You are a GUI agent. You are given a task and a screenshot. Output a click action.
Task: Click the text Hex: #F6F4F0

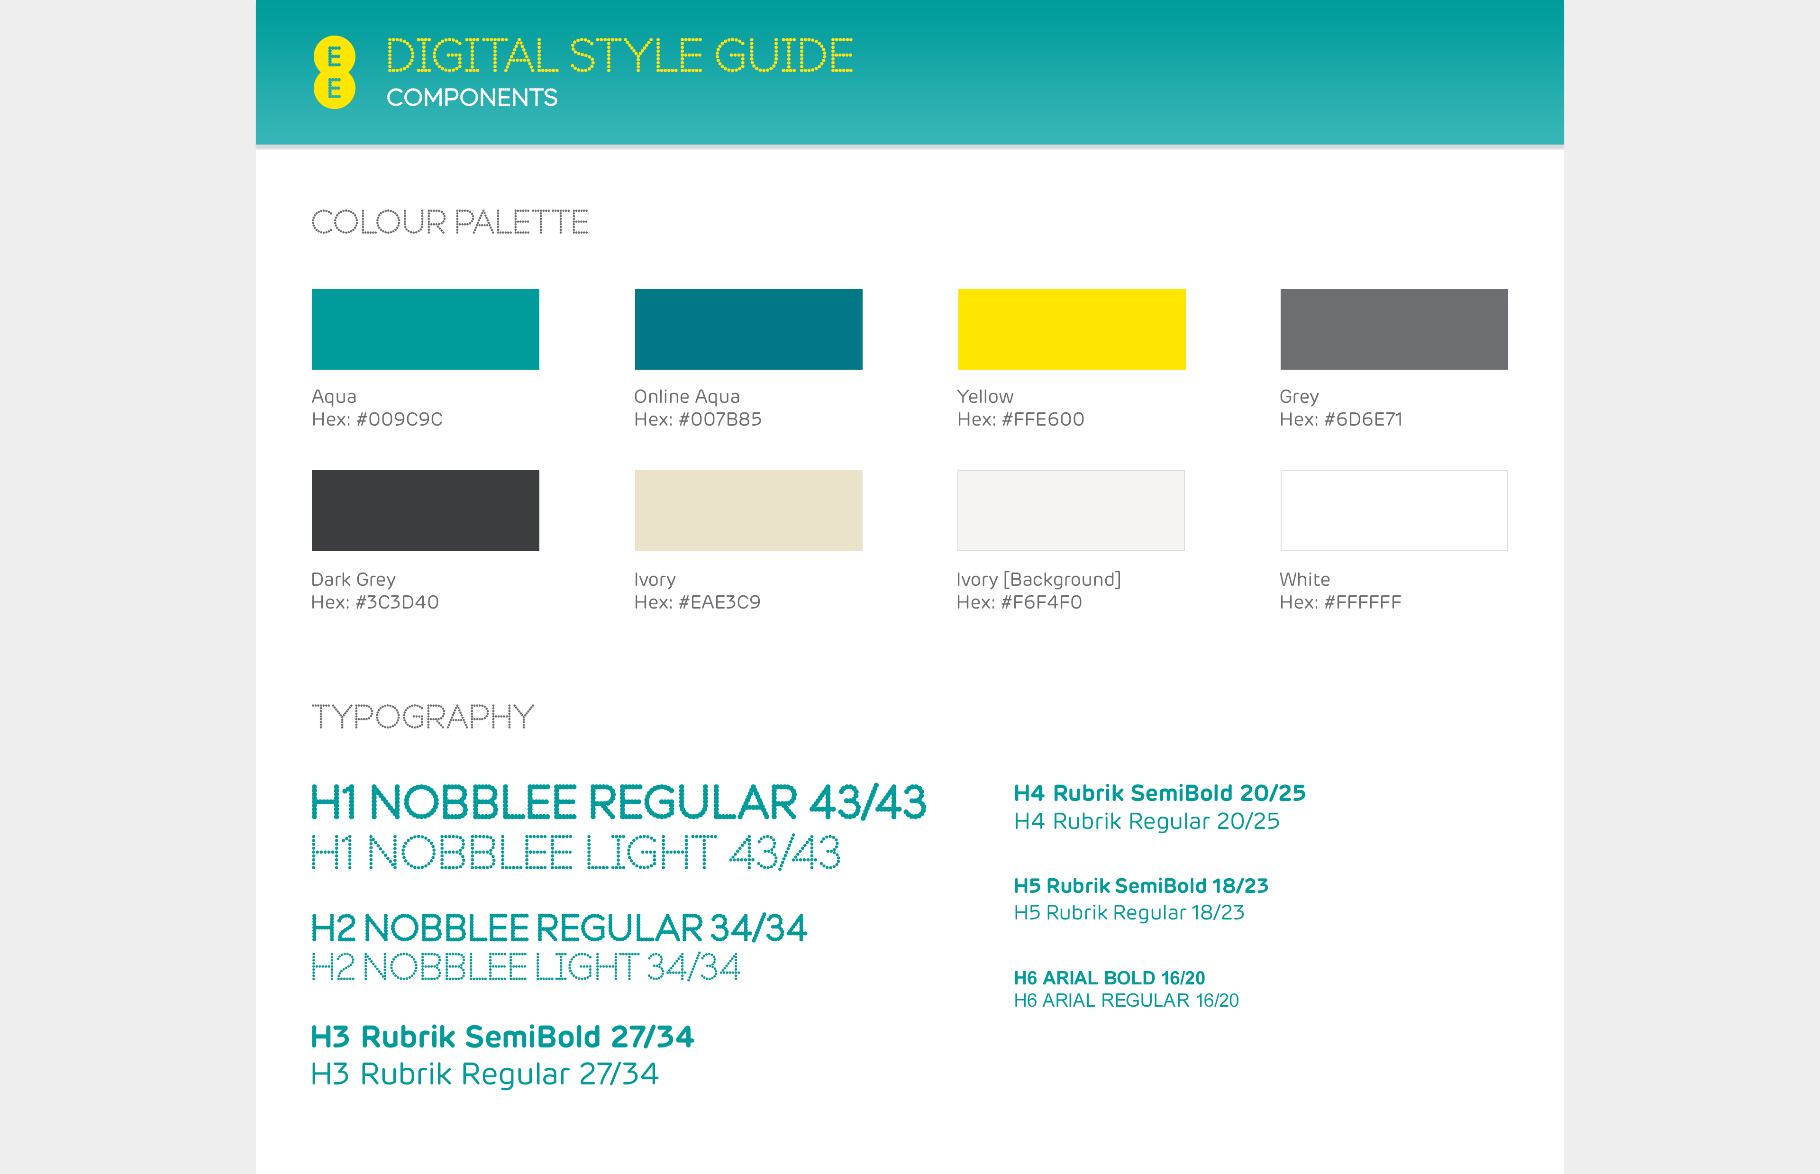pyautogui.click(x=1019, y=602)
